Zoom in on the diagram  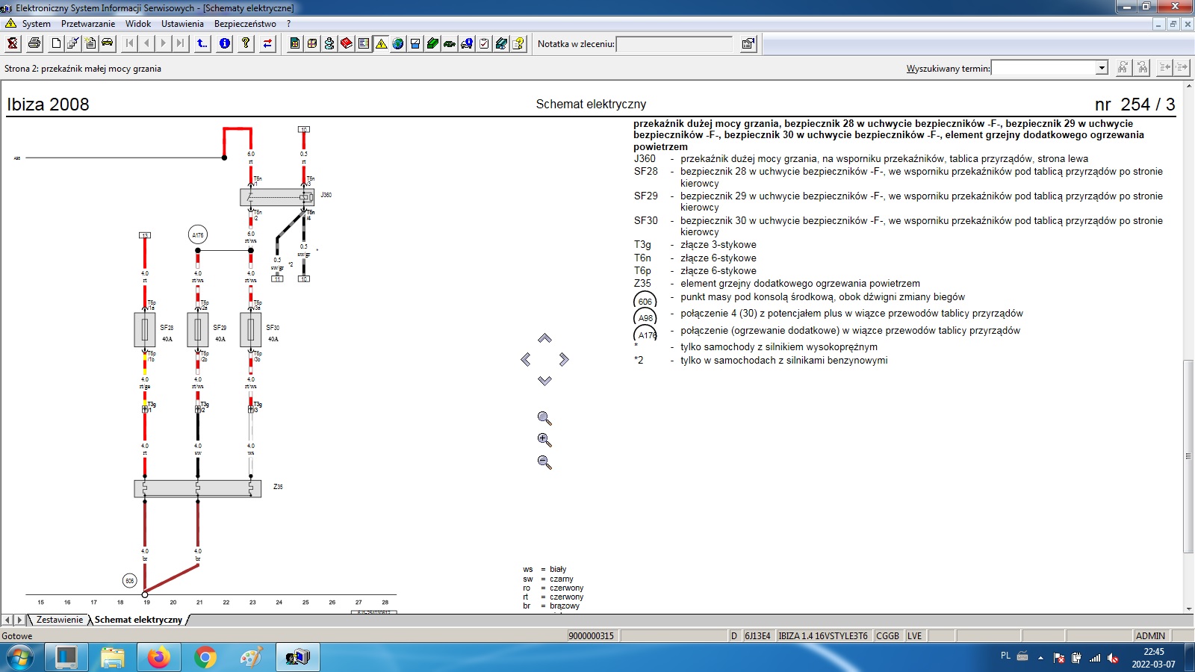pyautogui.click(x=544, y=440)
